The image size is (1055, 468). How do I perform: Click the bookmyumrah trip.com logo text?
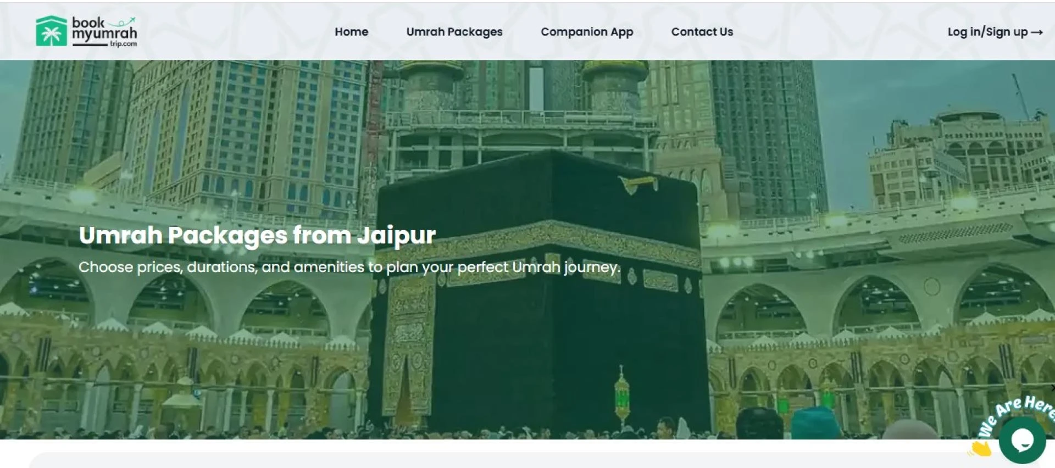click(x=104, y=32)
